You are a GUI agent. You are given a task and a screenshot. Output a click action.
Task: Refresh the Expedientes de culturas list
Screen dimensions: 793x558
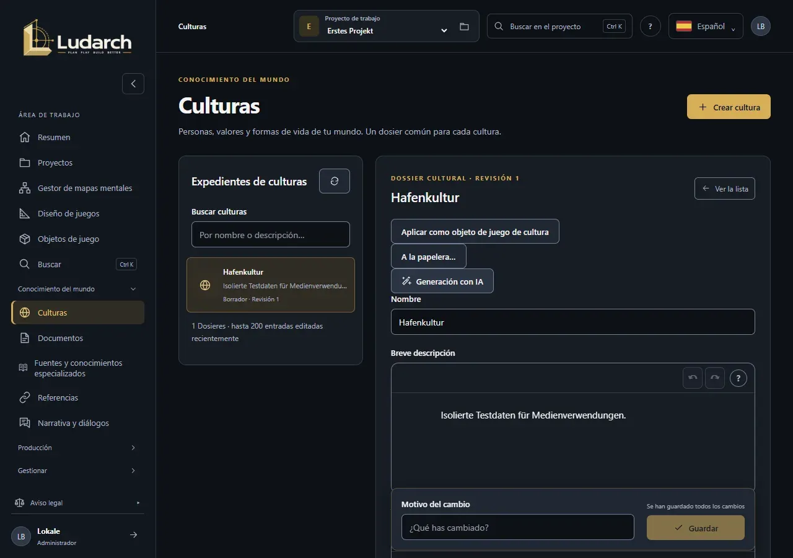(x=335, y=181)
